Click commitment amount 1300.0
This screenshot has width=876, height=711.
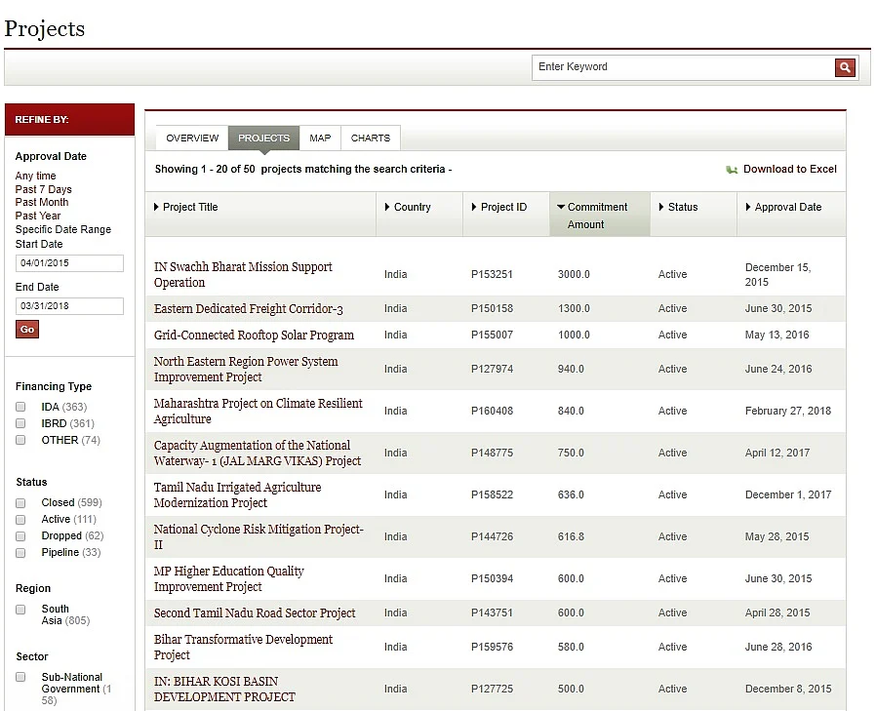[x=574, y=308]
